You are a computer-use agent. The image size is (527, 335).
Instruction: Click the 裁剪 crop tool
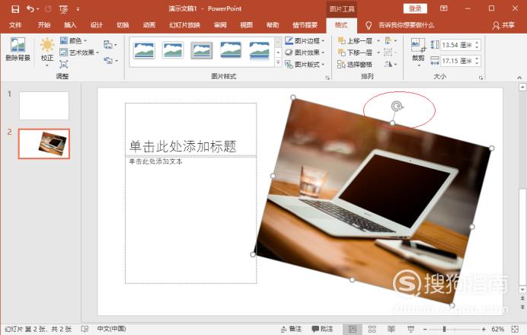click(418, 52)
